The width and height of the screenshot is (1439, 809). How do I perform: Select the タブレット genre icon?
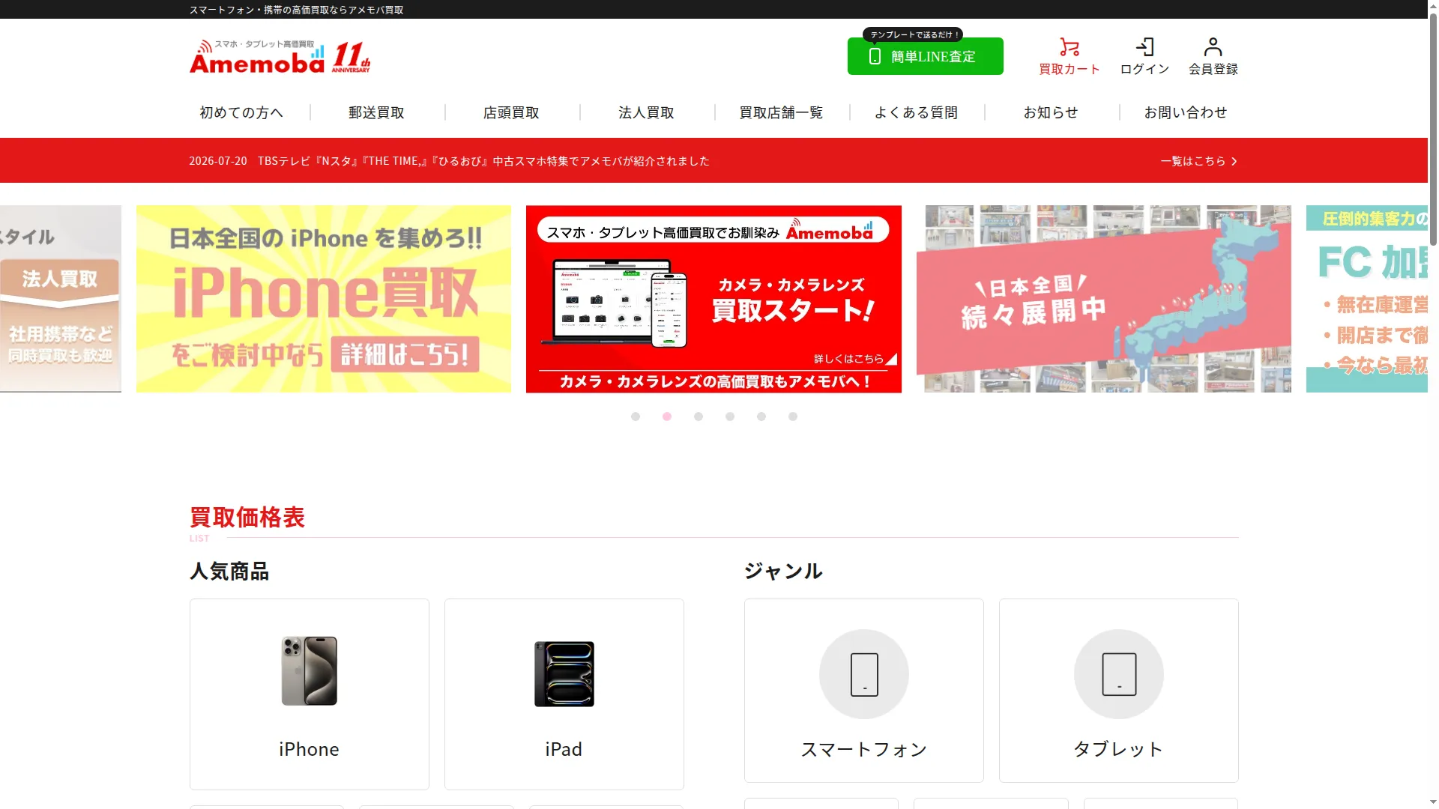[1119, 674]
